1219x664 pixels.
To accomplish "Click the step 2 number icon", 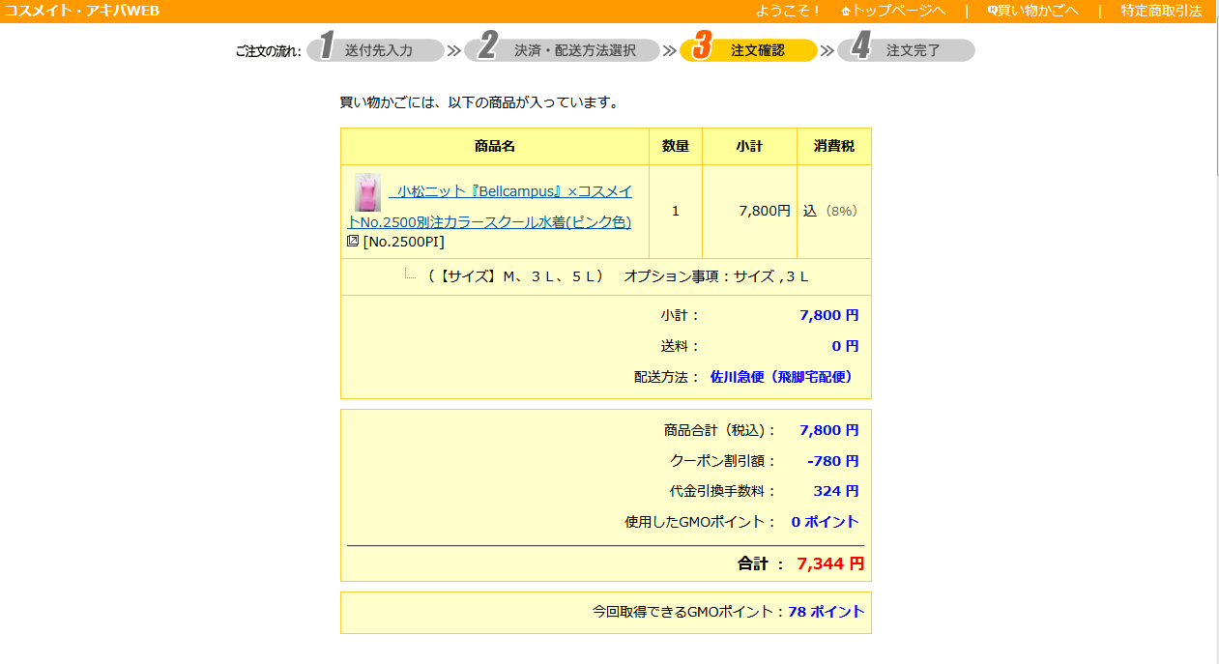I will pyautogui.click(x=487, y=47).
